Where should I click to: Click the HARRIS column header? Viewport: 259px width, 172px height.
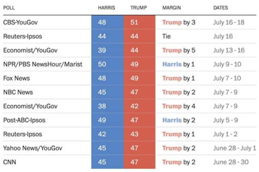tap(106, 8)
